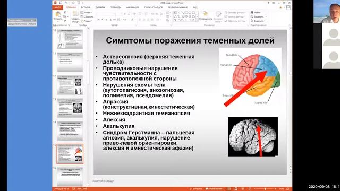Click the Redo icon in quick access toolbar
Screen dimensions: 340x191
pos(73,3)
